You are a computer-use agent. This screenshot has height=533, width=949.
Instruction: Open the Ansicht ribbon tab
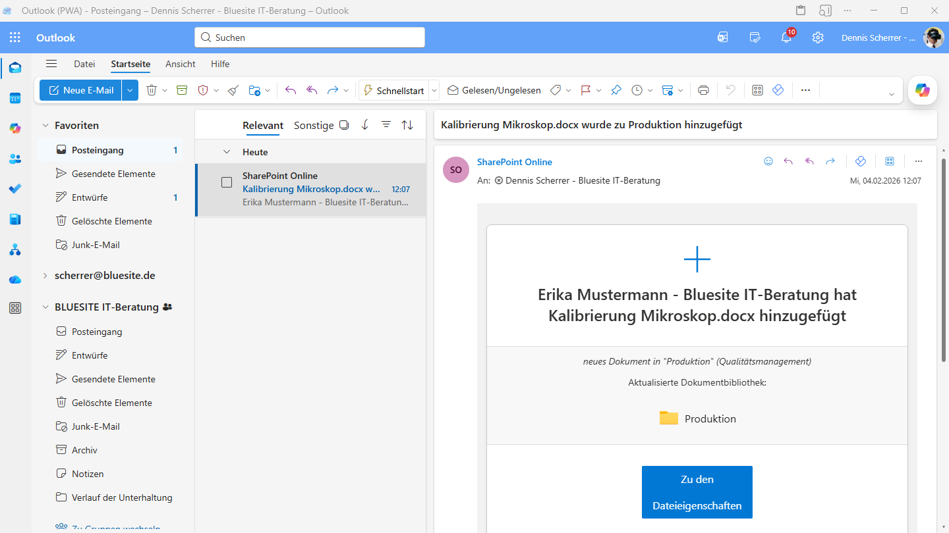click(180, 64)
